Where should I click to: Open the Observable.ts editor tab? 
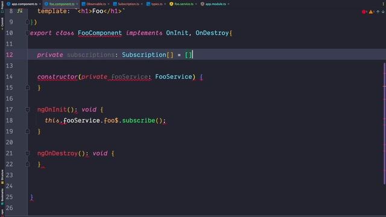pos(96,4)
